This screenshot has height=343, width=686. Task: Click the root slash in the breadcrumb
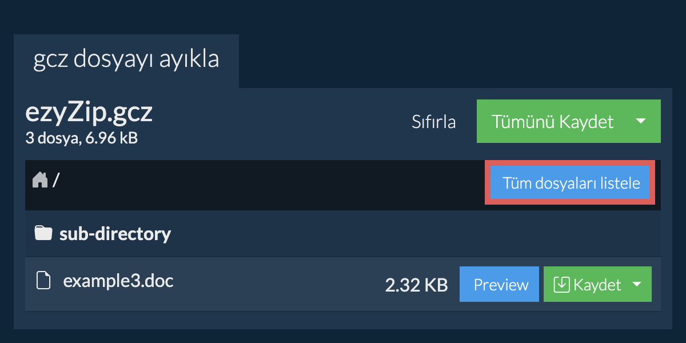56,181
